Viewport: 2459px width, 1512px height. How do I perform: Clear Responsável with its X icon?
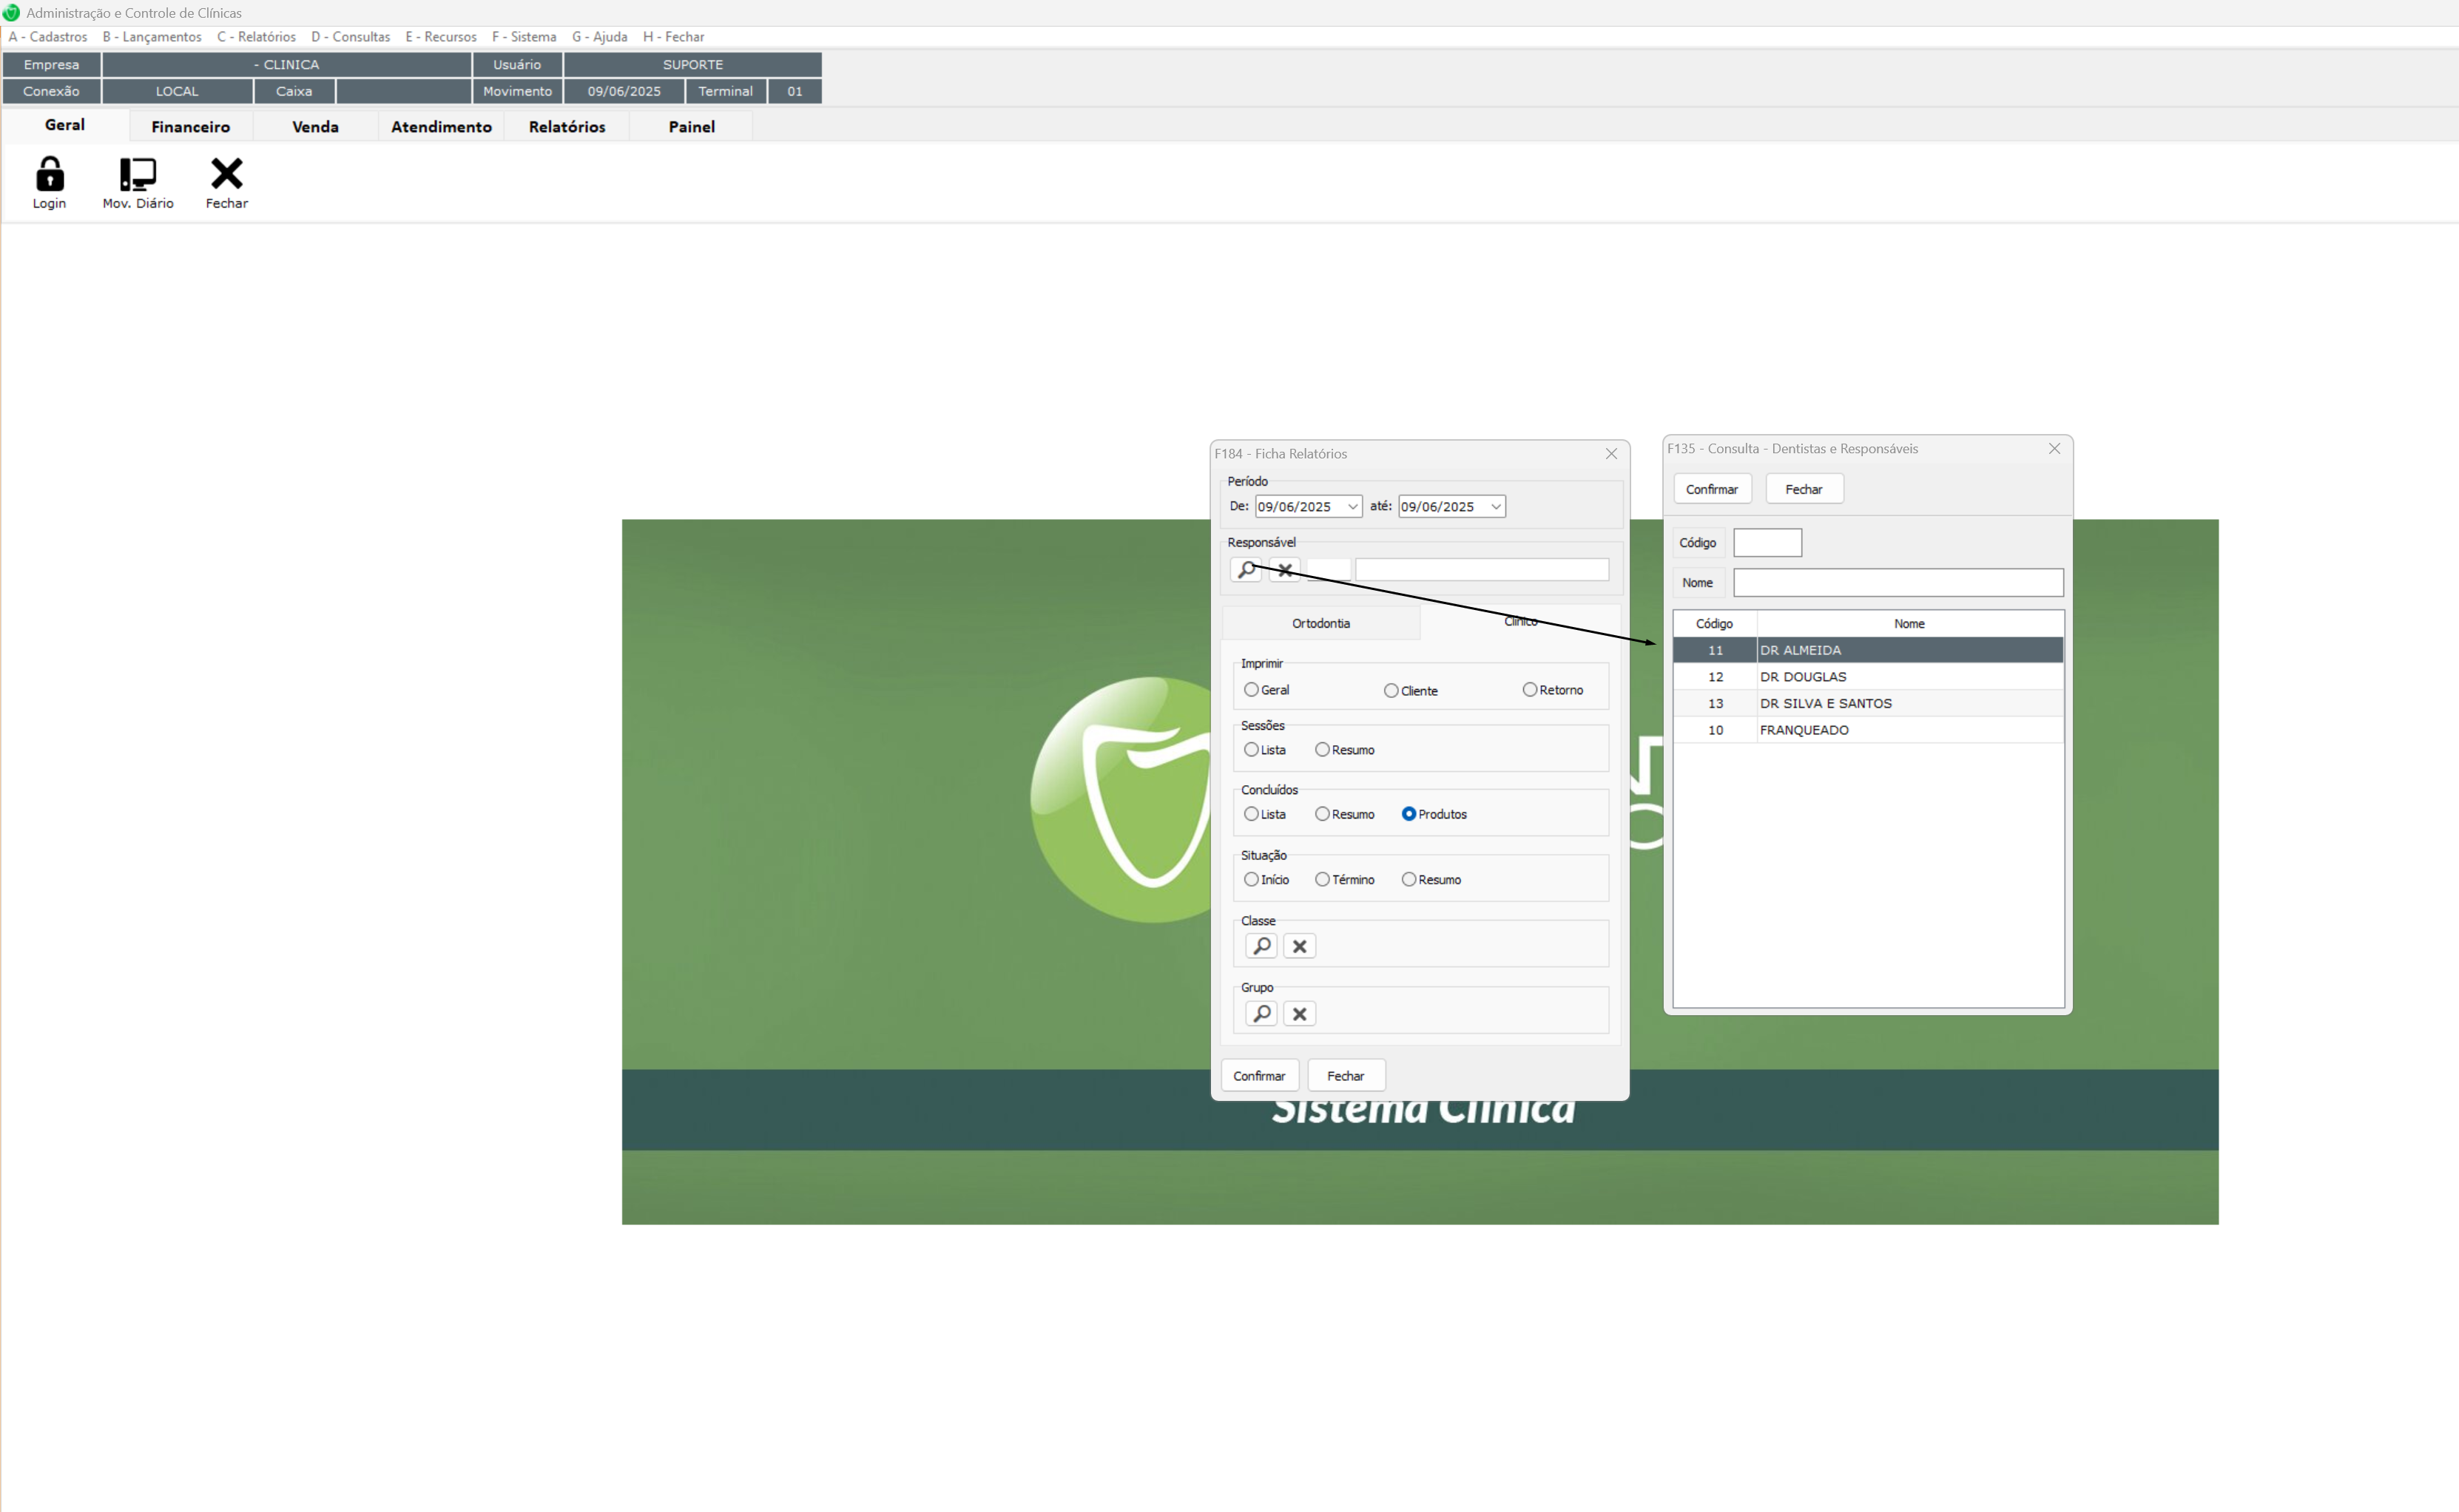coord(1284,570)
